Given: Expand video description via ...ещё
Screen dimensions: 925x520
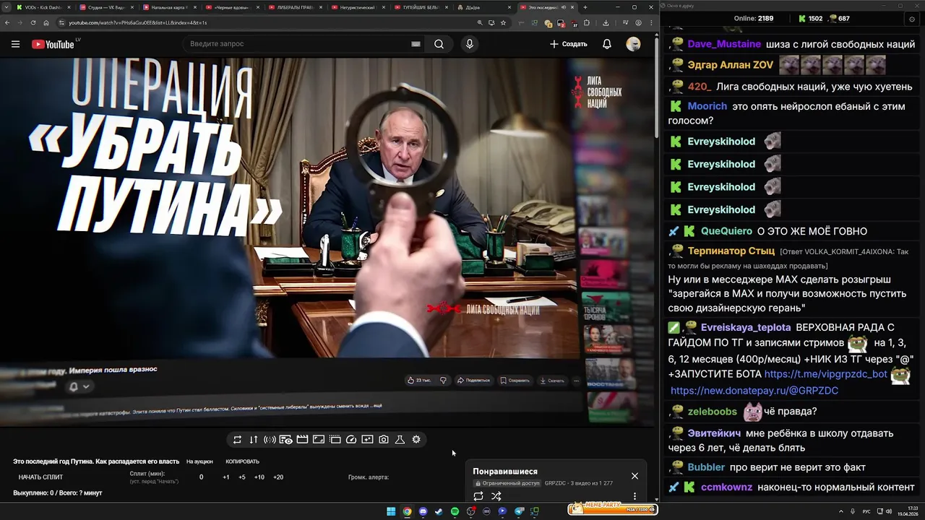Looking at the screenshot, I should pyautogui.click(x=377, y=406).
